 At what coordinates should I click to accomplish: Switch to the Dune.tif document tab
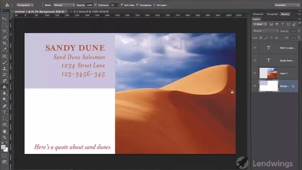(91, 11)
